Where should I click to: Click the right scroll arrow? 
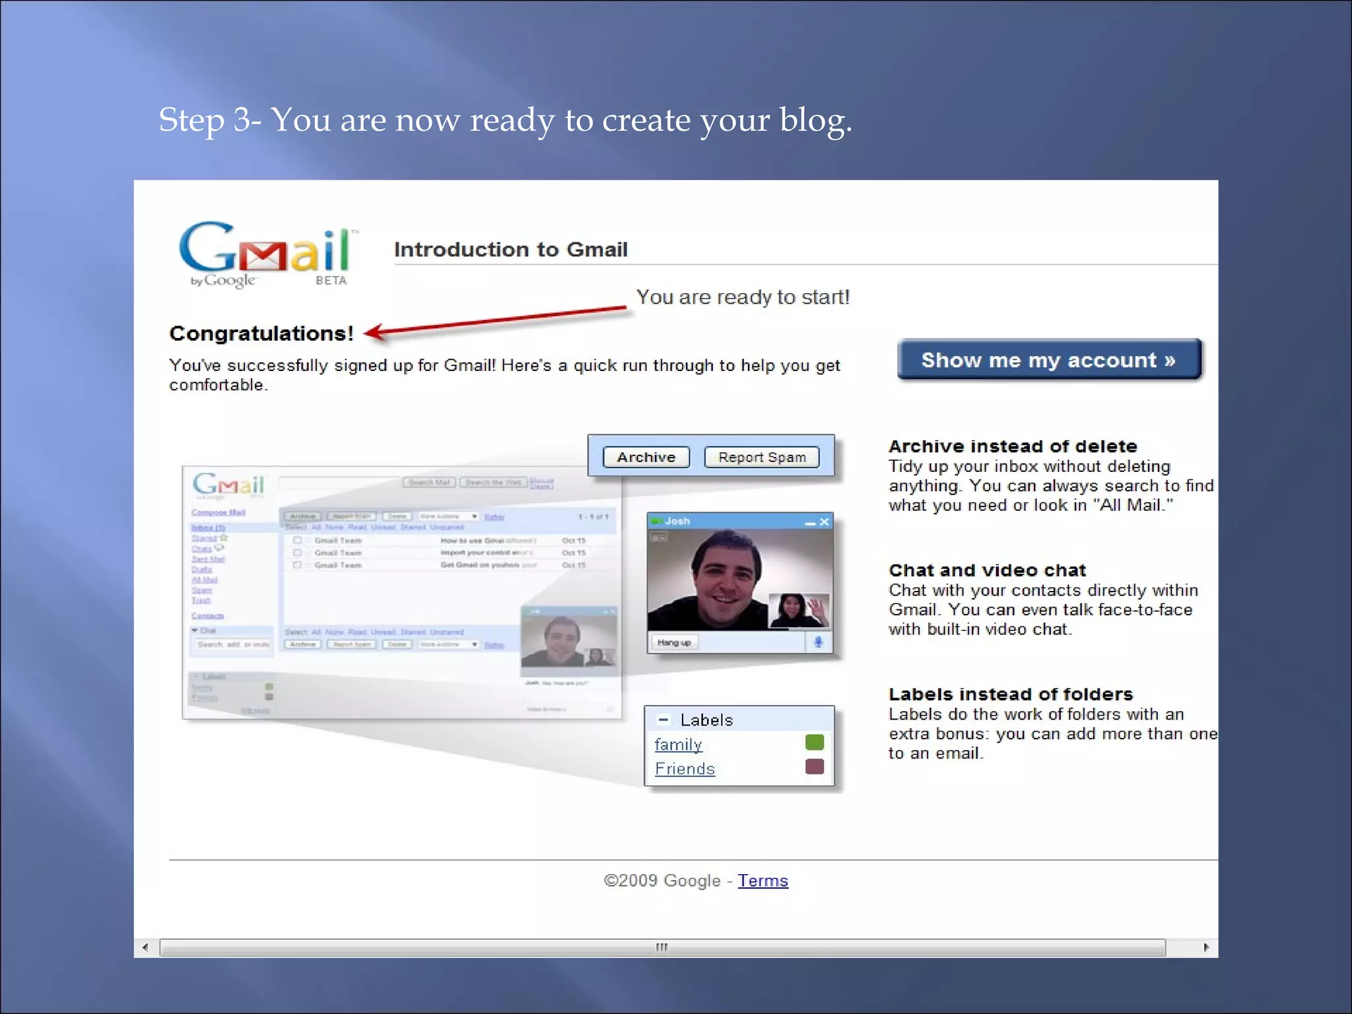(1206, 947)
